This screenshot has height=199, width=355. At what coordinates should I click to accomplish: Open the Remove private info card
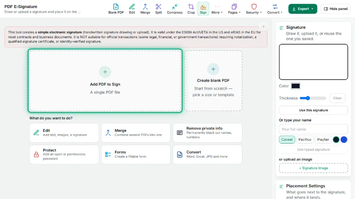point(207,133)
